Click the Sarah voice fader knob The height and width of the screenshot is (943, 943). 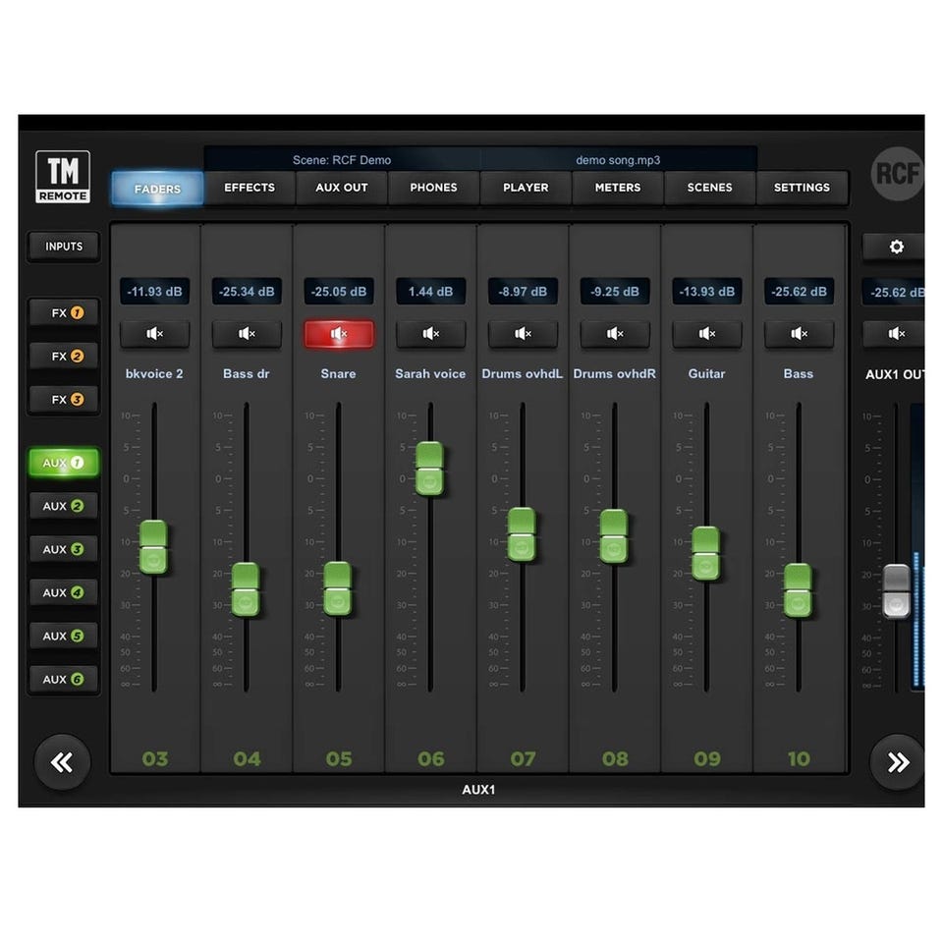[430, 469]
